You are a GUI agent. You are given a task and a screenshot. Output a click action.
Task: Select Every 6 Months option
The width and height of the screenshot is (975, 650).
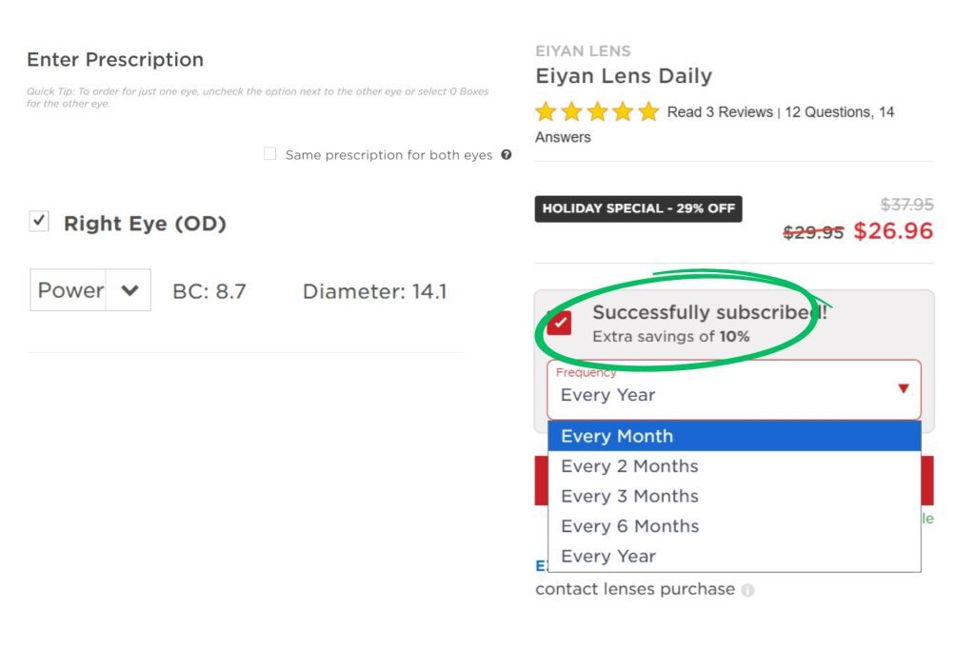(629, 526)
